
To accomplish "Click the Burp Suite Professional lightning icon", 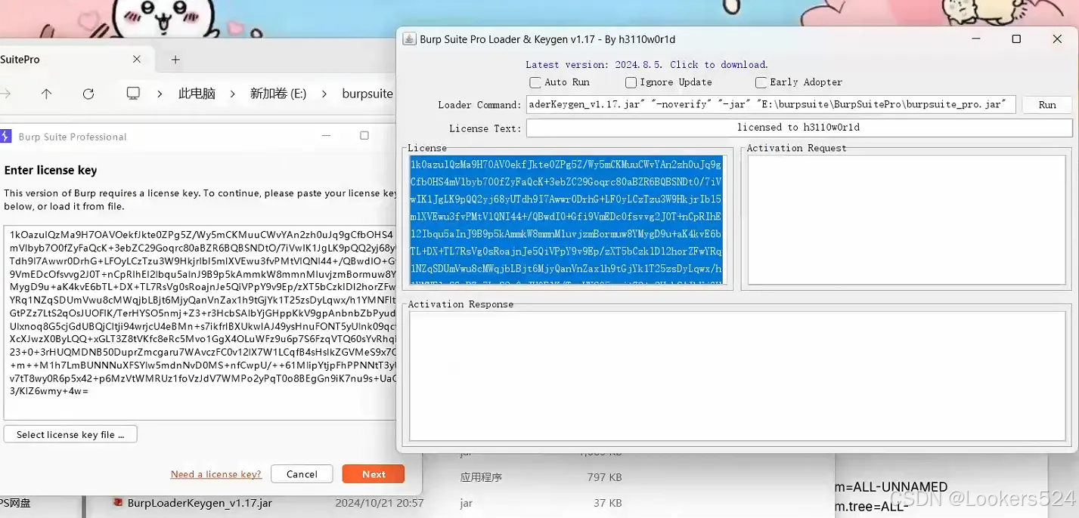I will pos(6,137).
